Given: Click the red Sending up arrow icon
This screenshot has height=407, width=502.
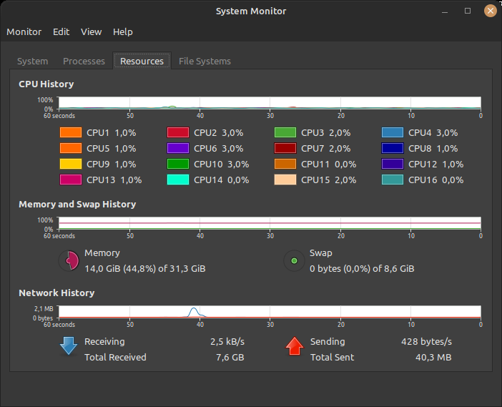Looking at the screenshot, I should click(x=294, y=346).
